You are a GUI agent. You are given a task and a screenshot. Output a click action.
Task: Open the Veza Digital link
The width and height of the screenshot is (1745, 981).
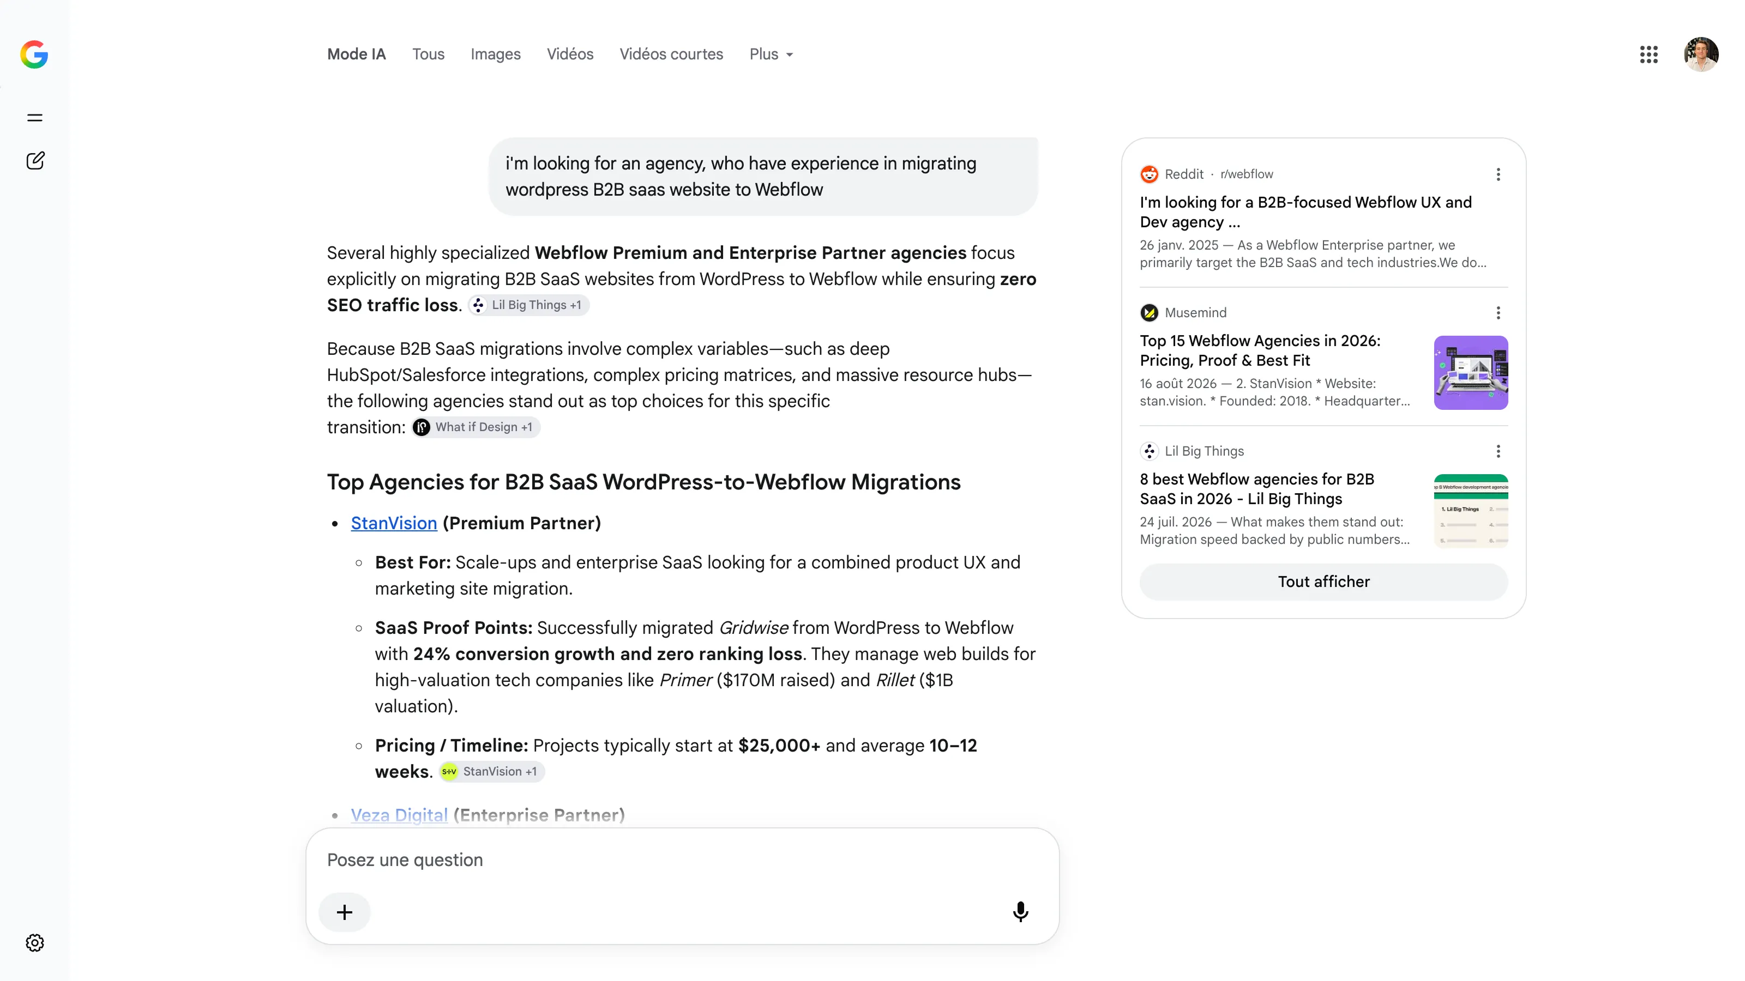click(x=399, y=815)
